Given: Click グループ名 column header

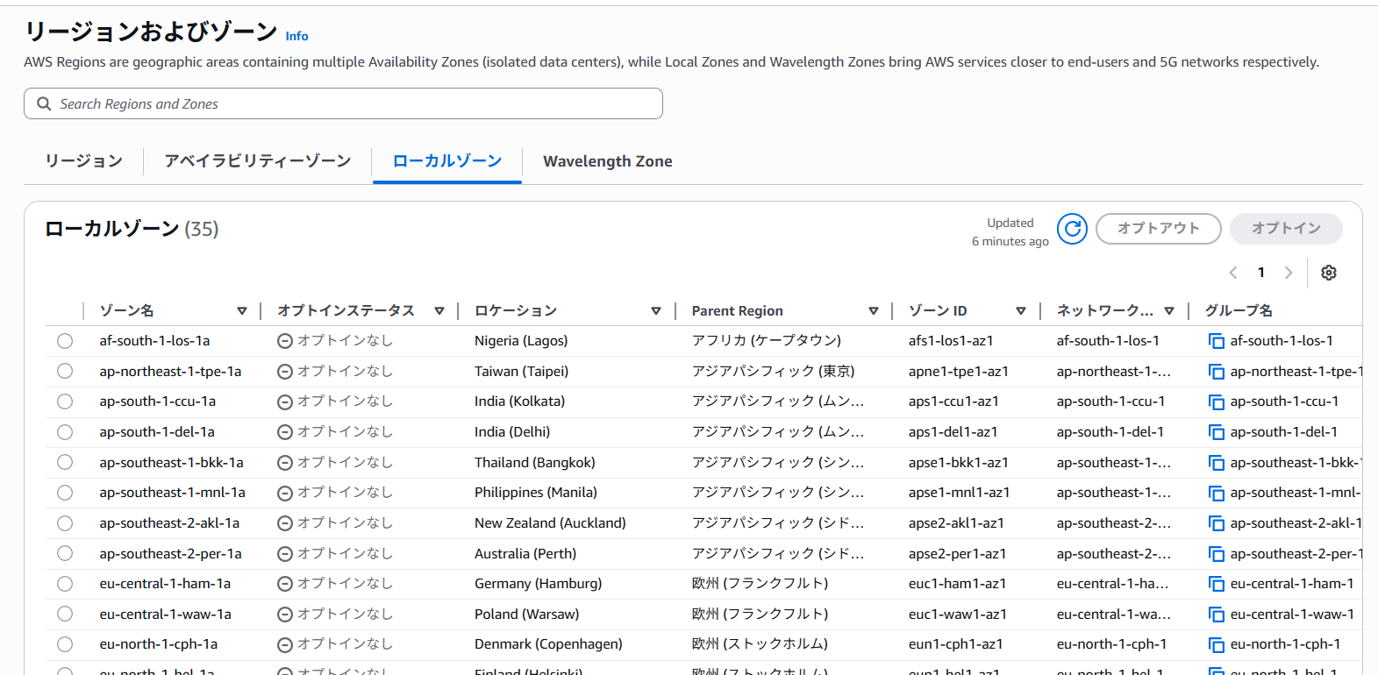Looking at the screenshot, I should point(1239,311).
